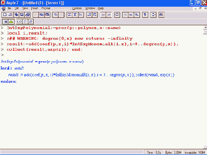The width and height of the screenshot is (207, 155).
Task: Click the 'Bytes: 3.00M' status bar field
Action: 173,152
